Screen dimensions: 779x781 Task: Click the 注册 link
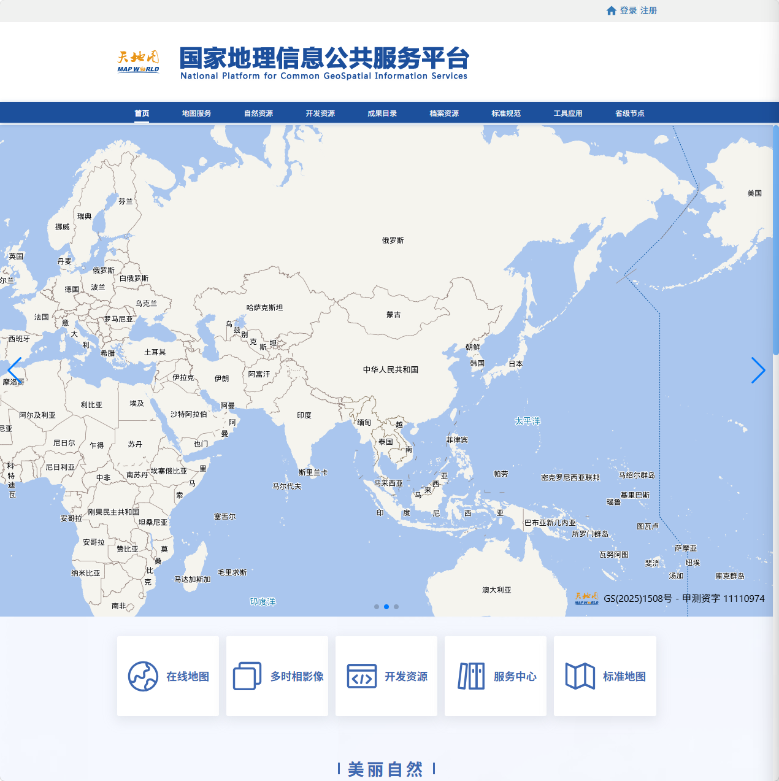pos(648,10)
